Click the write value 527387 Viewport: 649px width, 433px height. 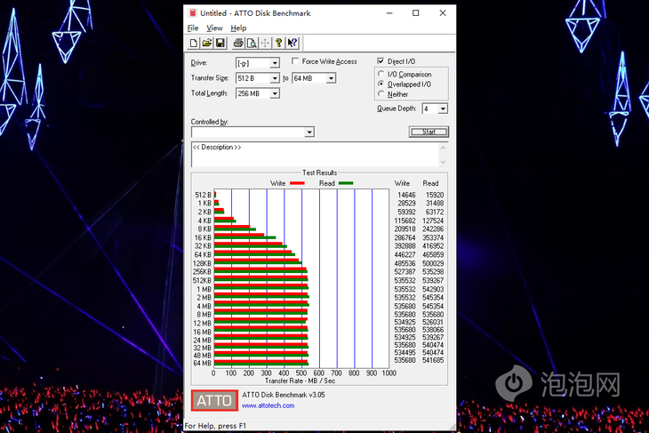tap(405, 271)
